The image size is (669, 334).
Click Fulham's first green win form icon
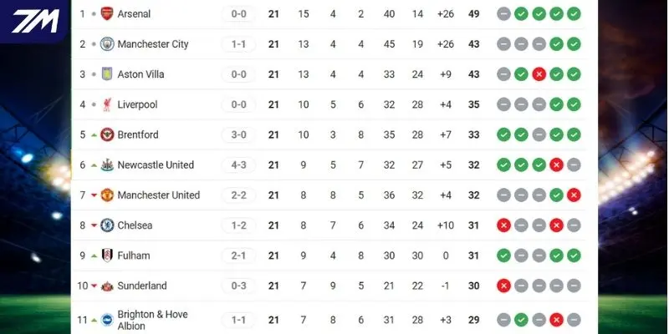point(503,256)
